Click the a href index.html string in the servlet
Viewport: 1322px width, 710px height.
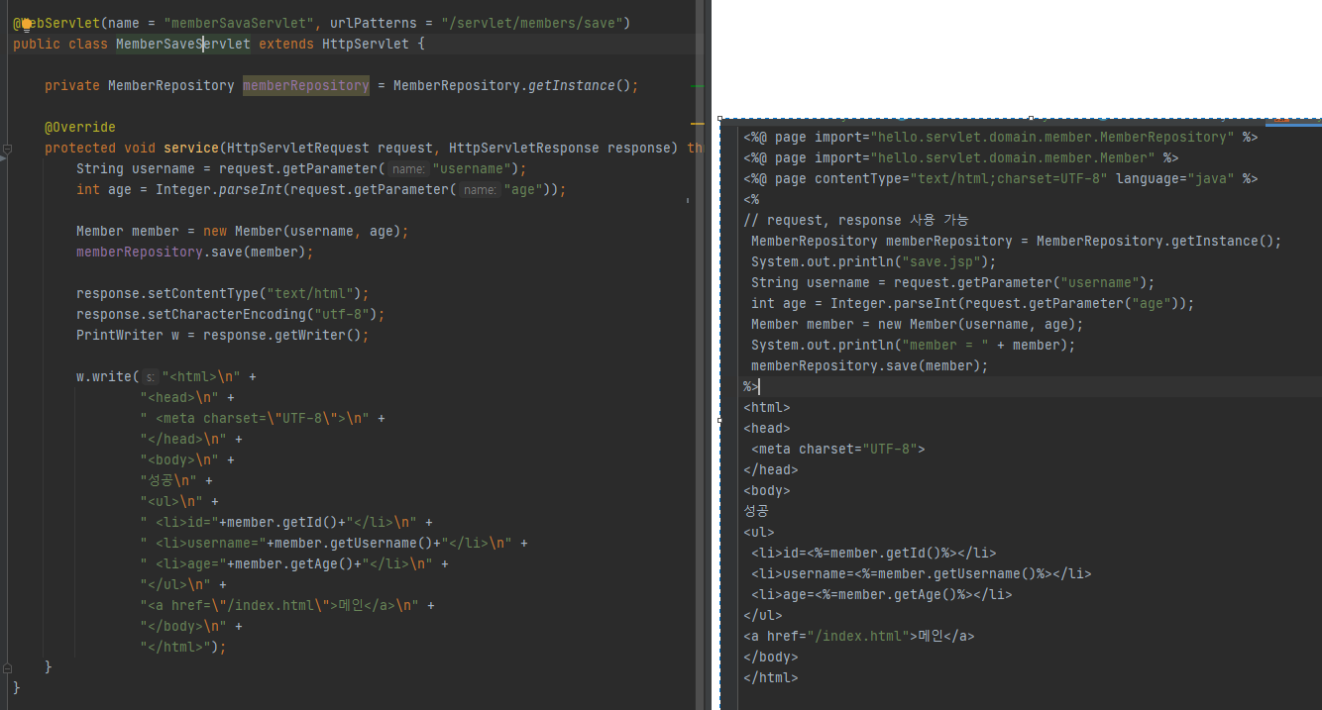click(x=278, y=605)
